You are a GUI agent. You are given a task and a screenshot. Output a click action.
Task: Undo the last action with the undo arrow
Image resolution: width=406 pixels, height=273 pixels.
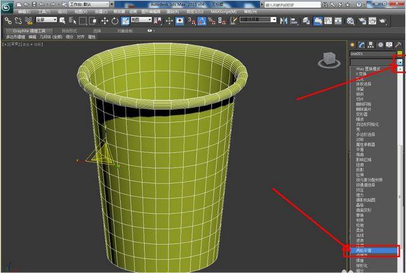(42, 4)
